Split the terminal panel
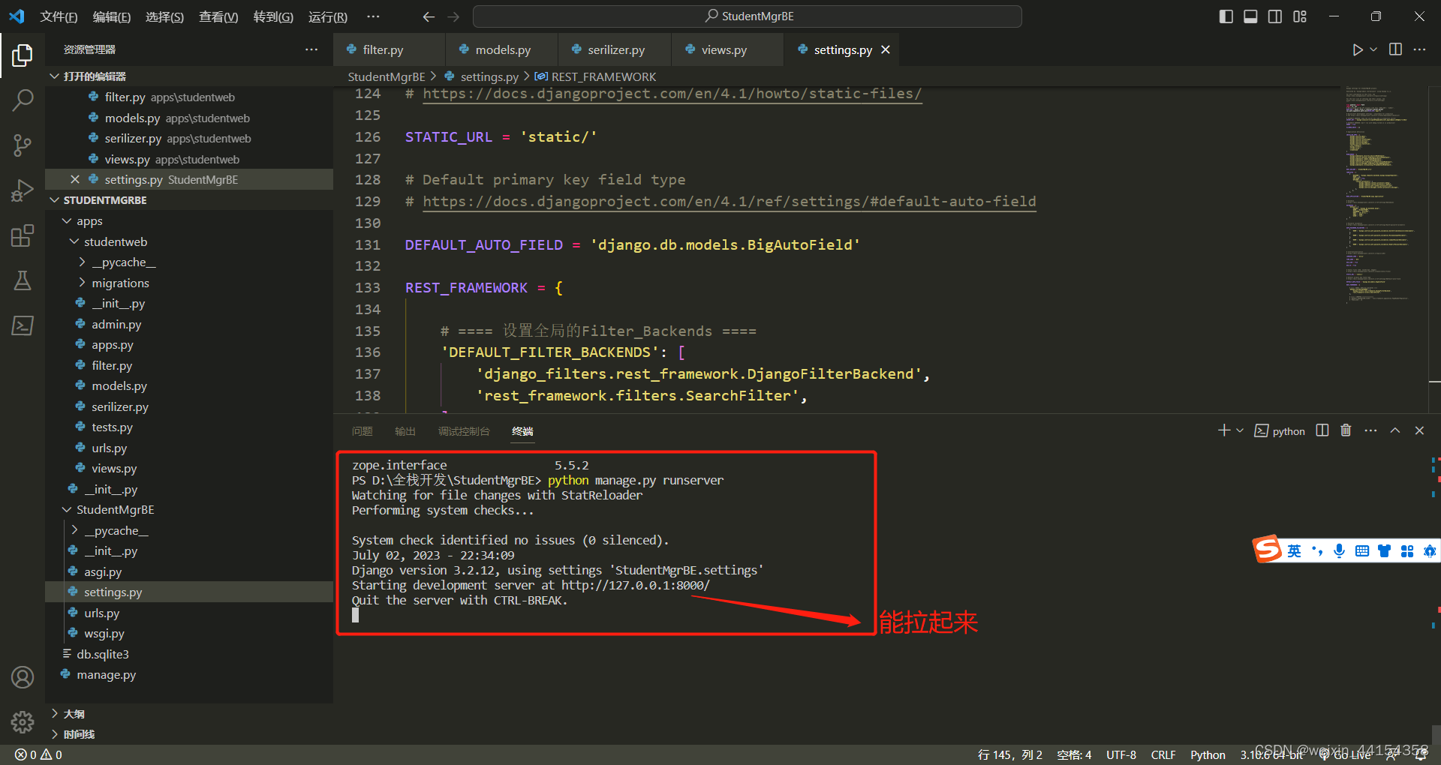The image size is (1441, 765). (1322, 430)
